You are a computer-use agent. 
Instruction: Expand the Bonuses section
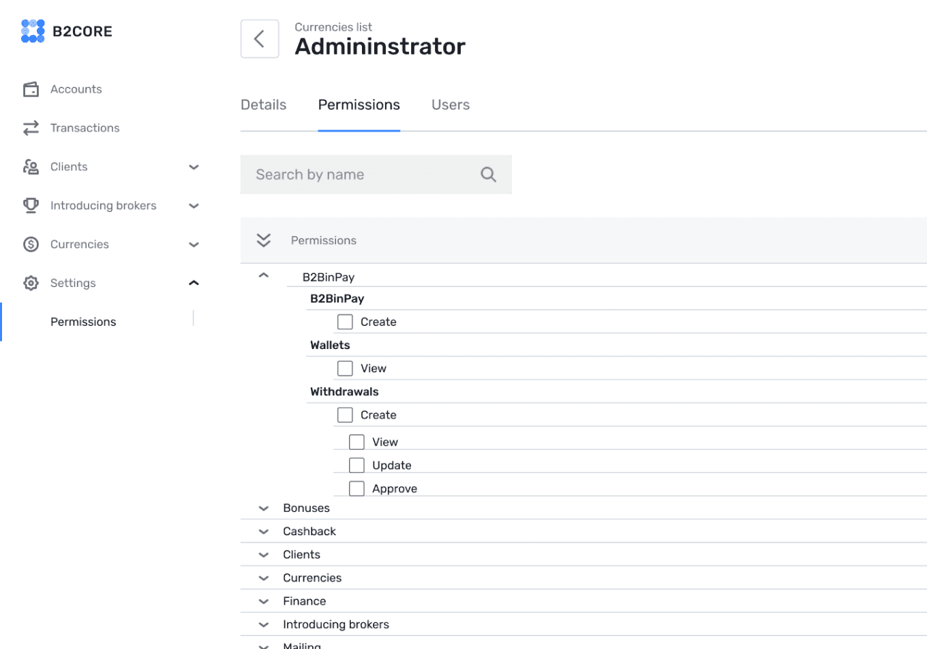tap(264, 509)
